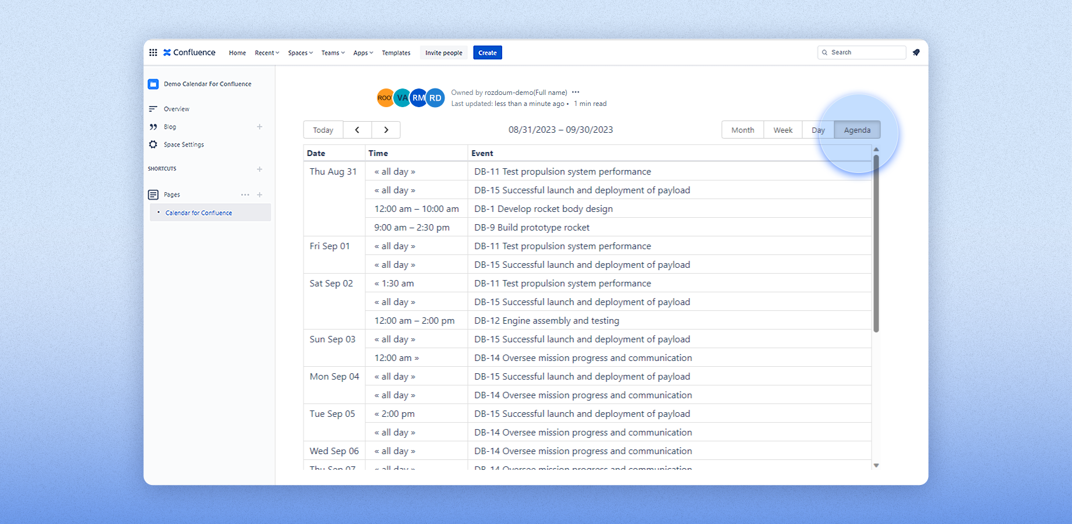Select the Templates menu item
The height and width of the screenshot is (524, 1072).
[396, 52]
